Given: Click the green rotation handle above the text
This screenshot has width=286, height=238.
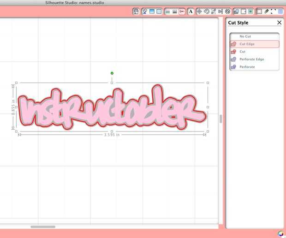Looking at the screenshot, I should pyautogui.click(x=112, y=73).
